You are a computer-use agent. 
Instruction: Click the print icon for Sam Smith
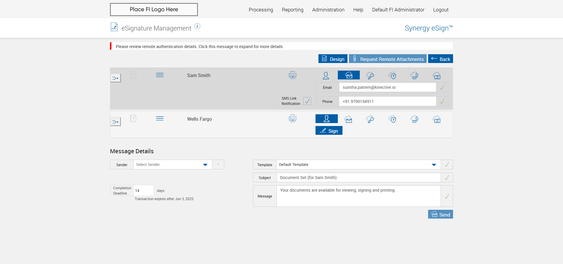292,75
